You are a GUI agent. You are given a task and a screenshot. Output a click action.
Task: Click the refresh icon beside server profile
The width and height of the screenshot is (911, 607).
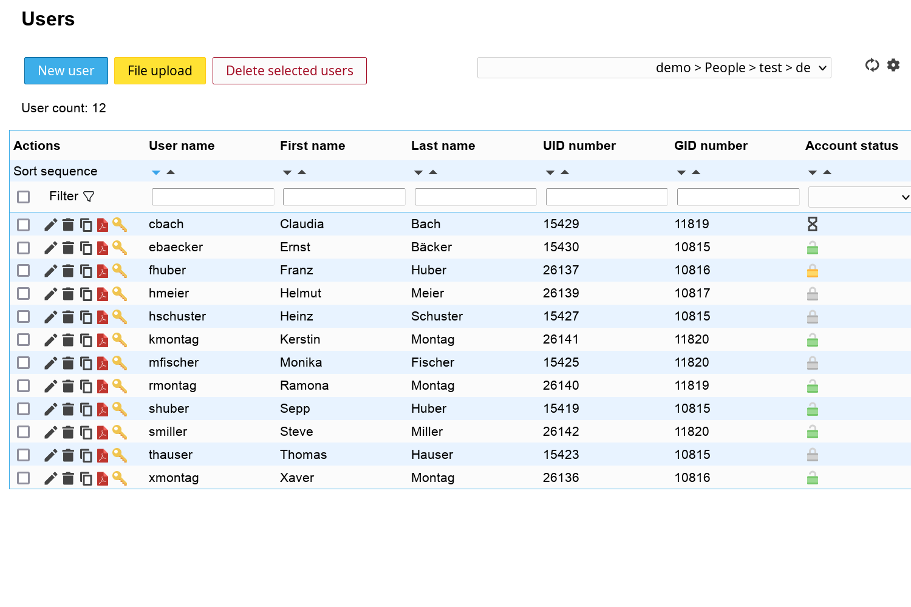click(872, 65)
